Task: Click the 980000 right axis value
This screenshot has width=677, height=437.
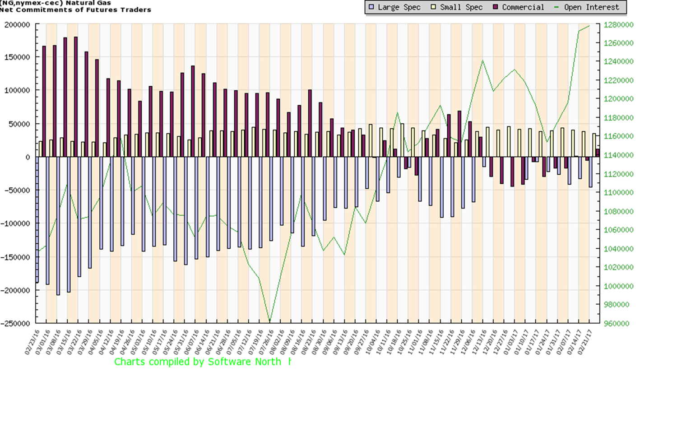Action: click(617, 305)
